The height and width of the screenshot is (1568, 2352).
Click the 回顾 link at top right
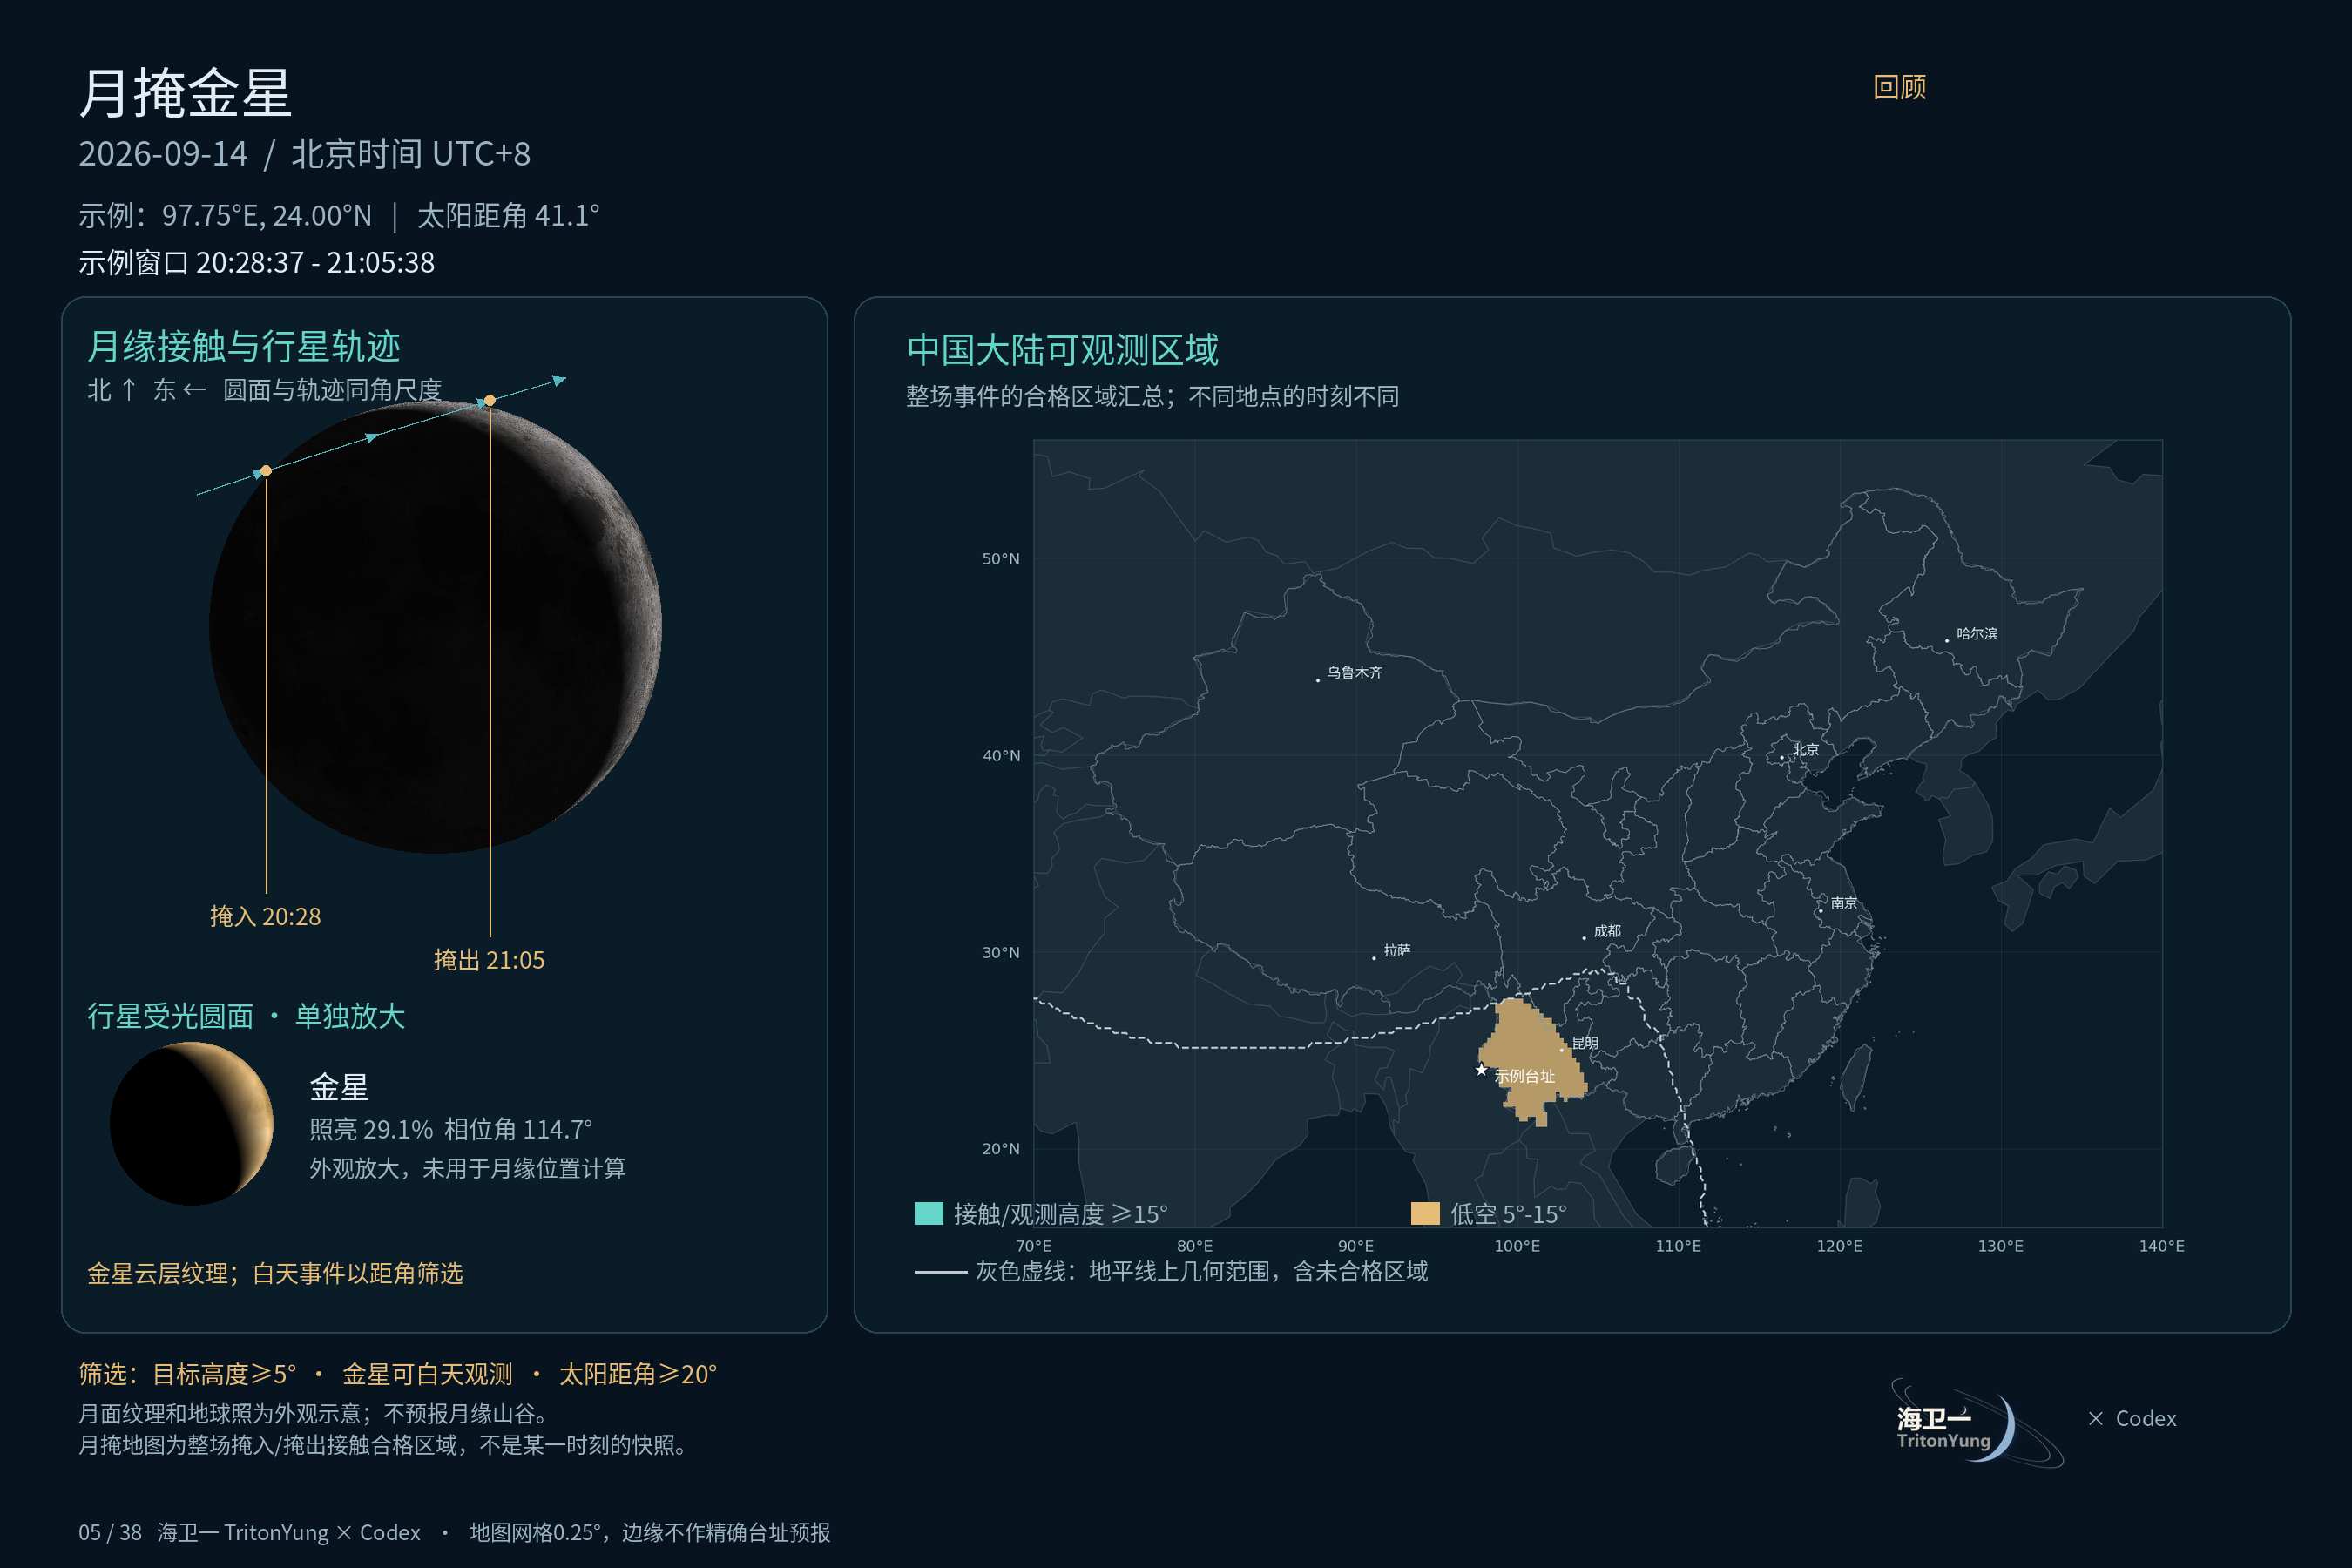click(1899, 87)
